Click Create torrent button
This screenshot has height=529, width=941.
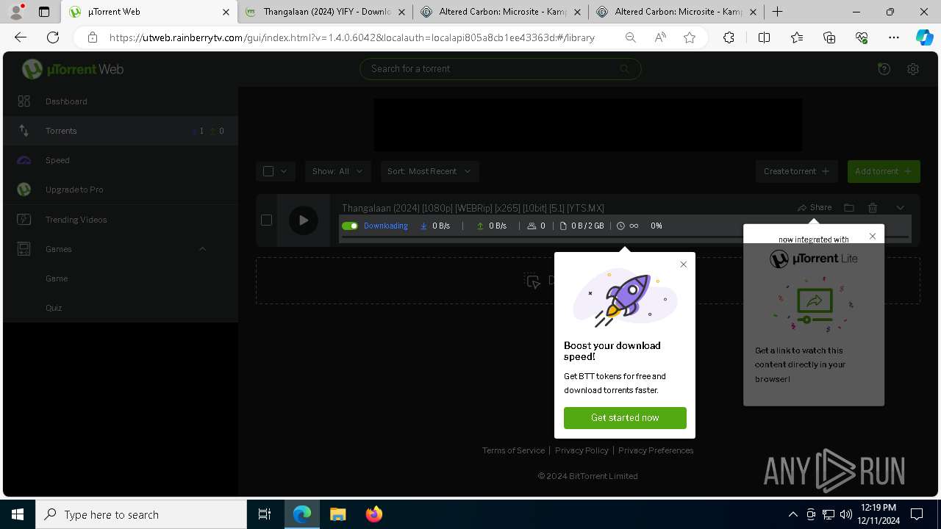click(796, 171)
